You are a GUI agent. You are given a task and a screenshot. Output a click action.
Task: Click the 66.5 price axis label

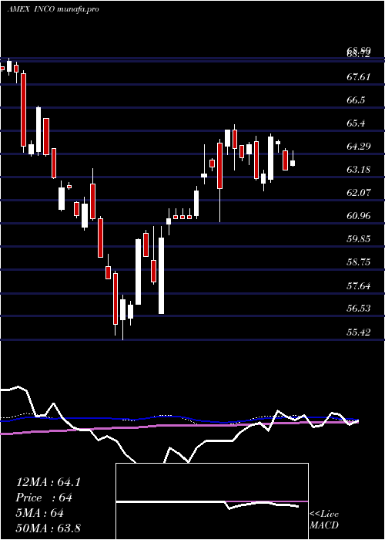coord(356,100)
